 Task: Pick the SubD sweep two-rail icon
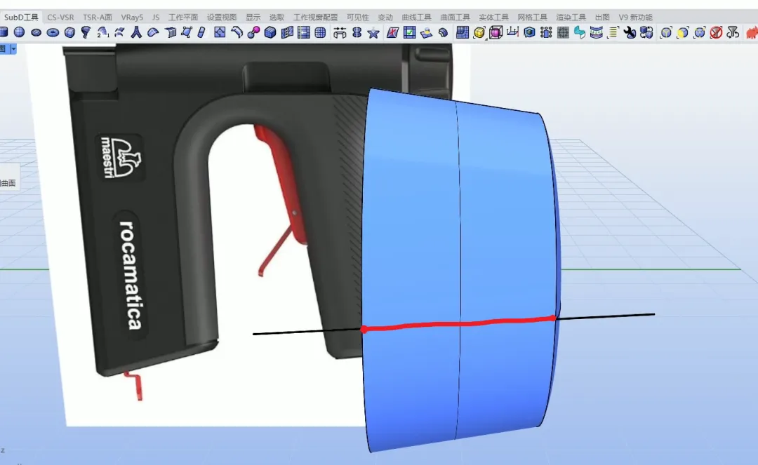pyautogui.click(x=102, y=32)
